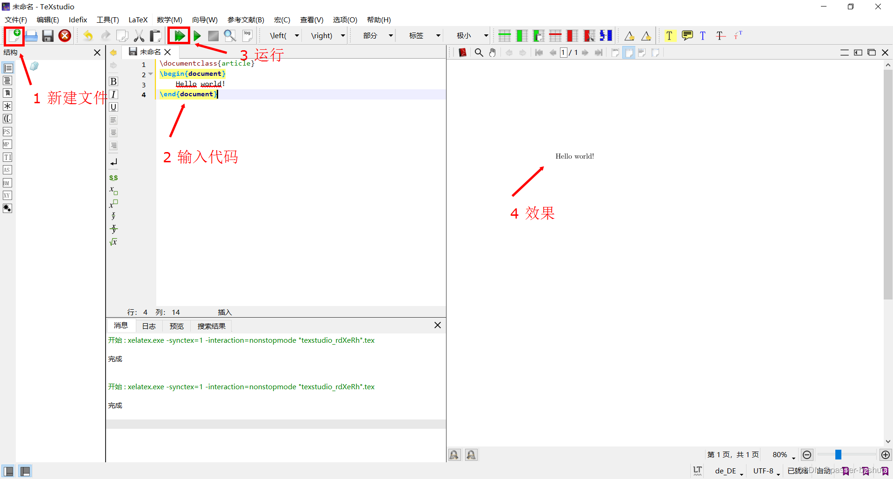Select the hand scroll tool in the viewer
Viewport: 893px width, 479px height.
pyautogui.click(x=493, y=53)
